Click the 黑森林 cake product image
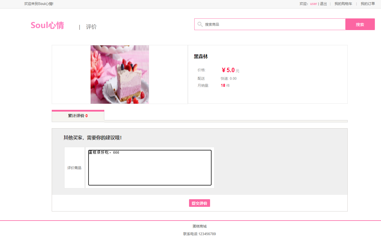Viewport: 381px width, 241px height. tap(120, 74)
